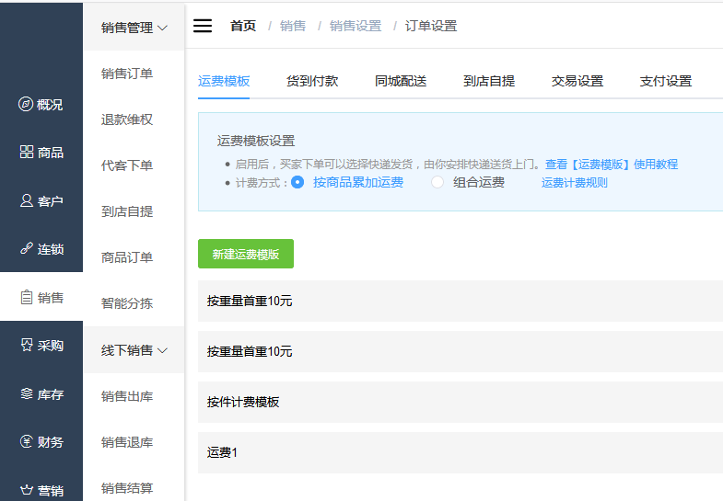Open 销售出库 submenu item
This screenshot has height=501, width=723.
click(x=127, y=396)
